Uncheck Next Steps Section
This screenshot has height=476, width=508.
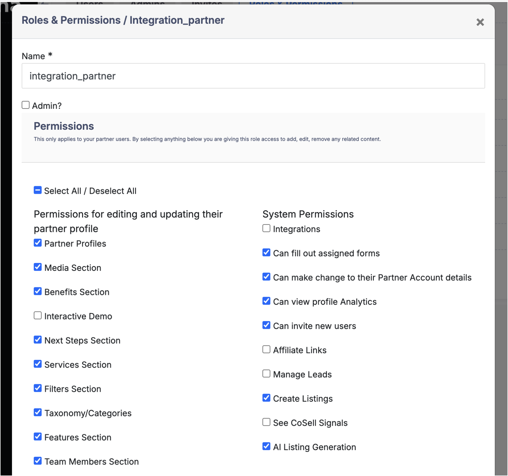pyautogui.click(x=38, y=340)
